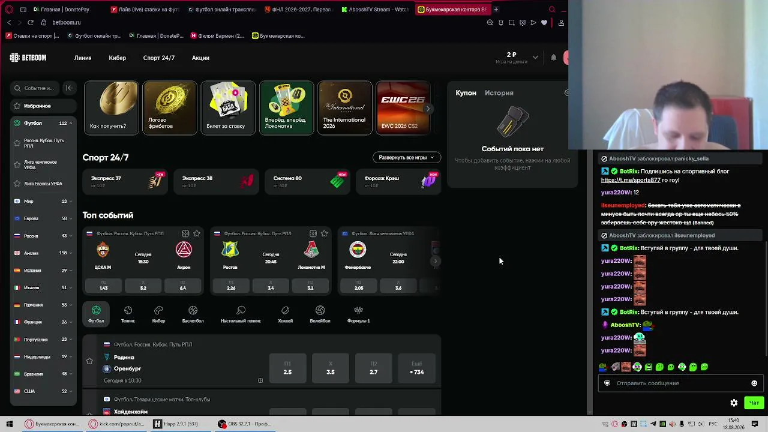Bet on П1 1.43 for ЦСКА М
Viewport: 768px width, 432px height.
[x=104, y=286]
